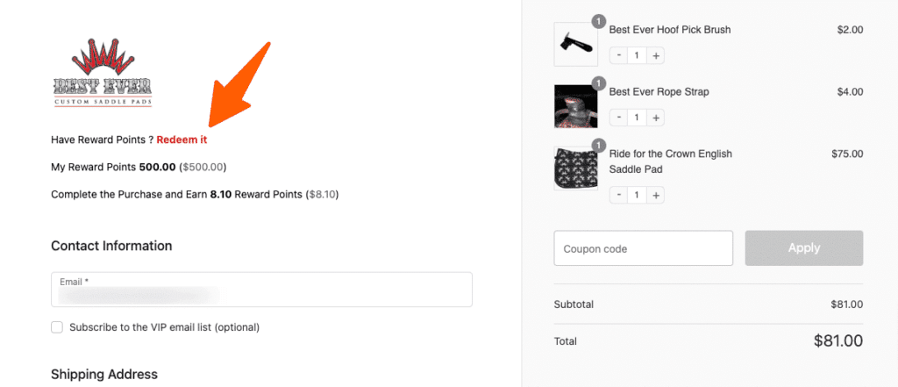Click the Hoof Pick Brush quantity field
The width and height of the screenshot is (898, 387).
coord(638,55)
